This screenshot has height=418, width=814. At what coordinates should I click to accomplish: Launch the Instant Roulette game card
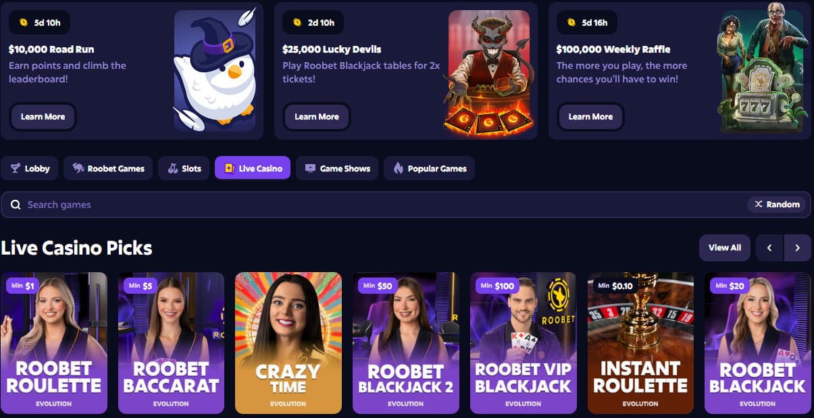(640, 343)
